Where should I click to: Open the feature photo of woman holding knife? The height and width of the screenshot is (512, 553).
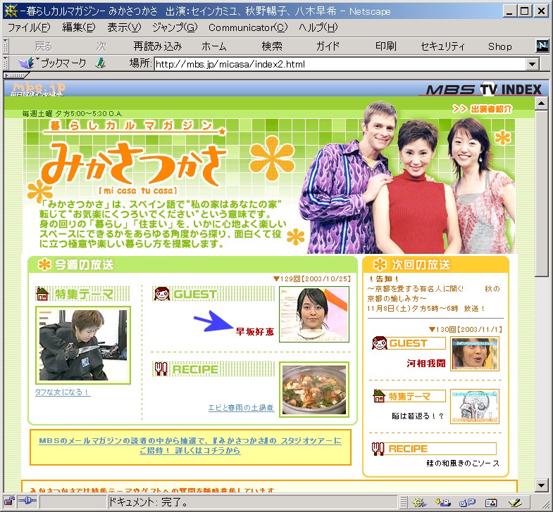(x=83, y=345)
